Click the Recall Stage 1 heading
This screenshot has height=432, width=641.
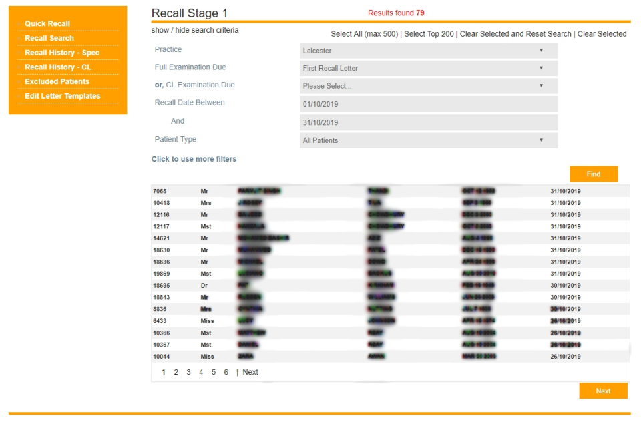pos(189,13)
